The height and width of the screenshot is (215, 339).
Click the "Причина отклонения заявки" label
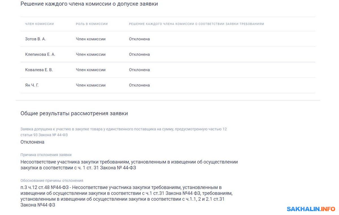pos(46,155)
